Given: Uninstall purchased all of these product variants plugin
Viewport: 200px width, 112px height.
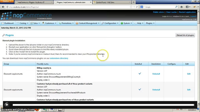Looking at the screenshot, I should coord(156,90).
